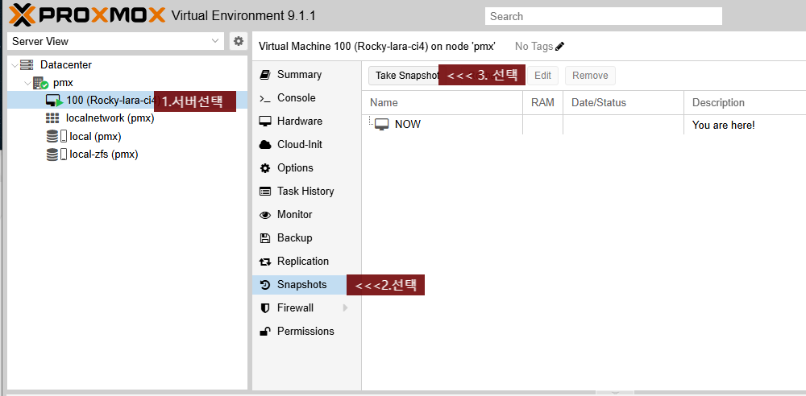Viewport: 806px width, 396px height.
Task: Click the Firewall shield icon
Action: tap(264, 308)
